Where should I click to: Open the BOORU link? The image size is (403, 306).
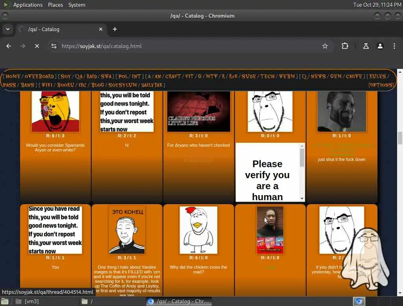[66, 85]
